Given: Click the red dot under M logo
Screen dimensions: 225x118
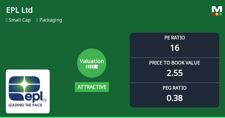Looking at the screenshot, I should [x=213, y=14].
